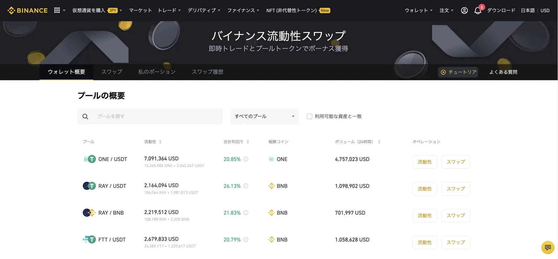Switch to the スワップ tab
Image resolution: width=558 pixels, height=259 pixels.
pyautogui.click(x=112, y=72)
